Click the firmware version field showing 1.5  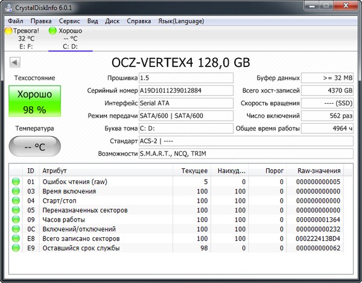185,78
